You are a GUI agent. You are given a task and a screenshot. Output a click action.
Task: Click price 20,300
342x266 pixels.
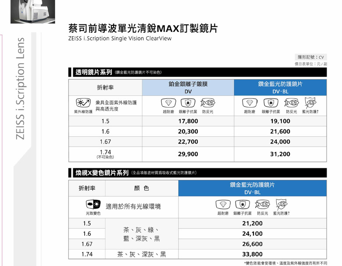(188, 132)
